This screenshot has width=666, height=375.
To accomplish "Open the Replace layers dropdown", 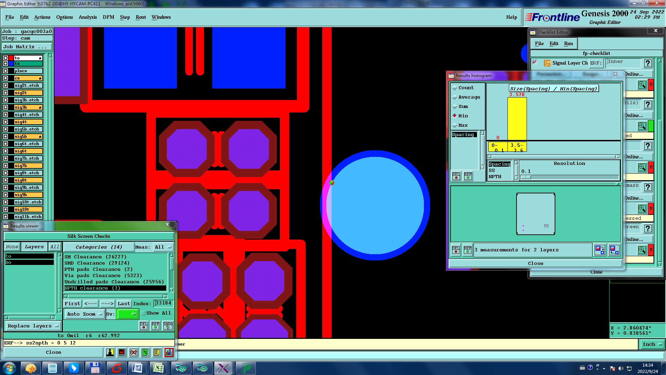I will pyautogui.click(x=33, y=326).
